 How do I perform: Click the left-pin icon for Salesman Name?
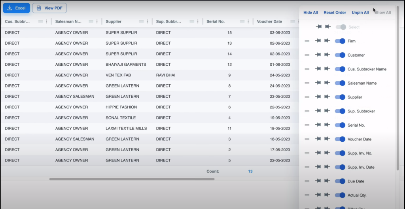[318, 83]
